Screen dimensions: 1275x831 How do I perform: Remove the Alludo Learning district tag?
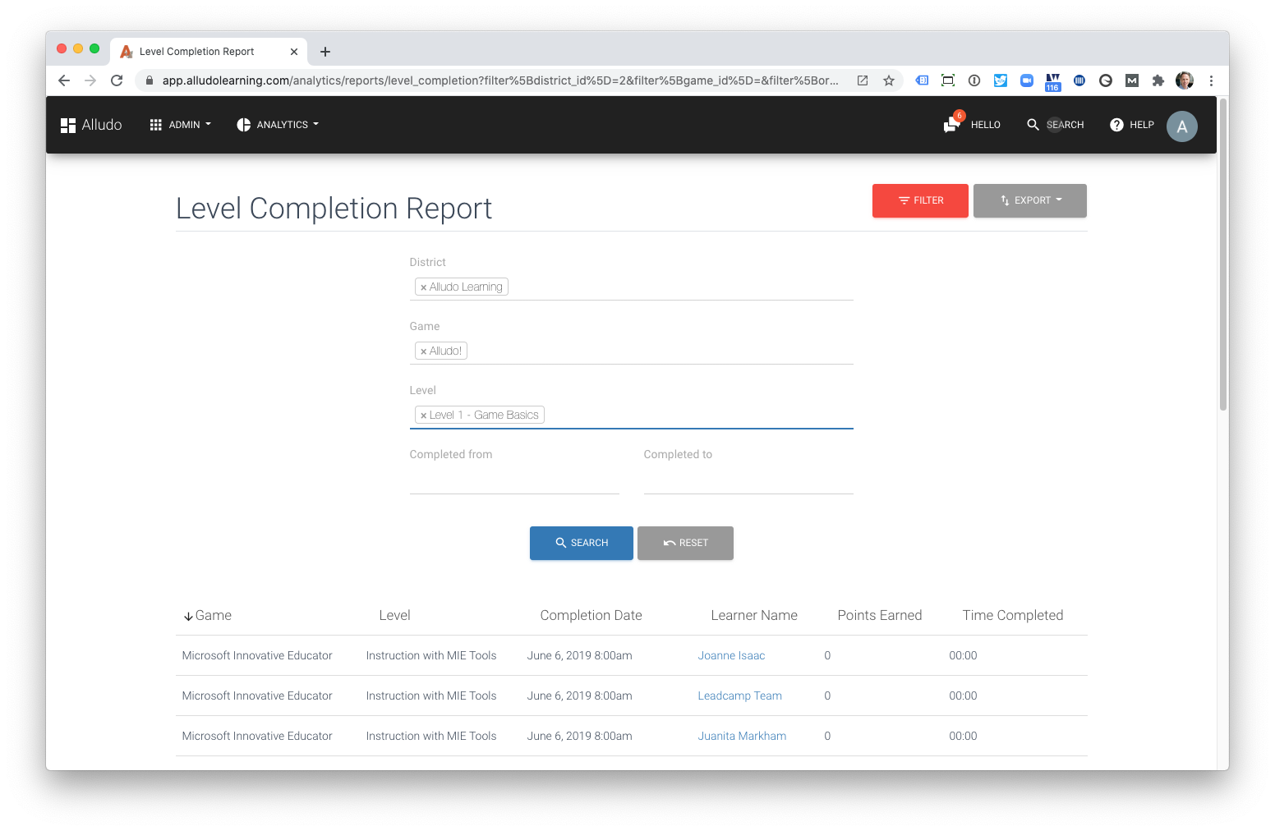coord(423,287)
